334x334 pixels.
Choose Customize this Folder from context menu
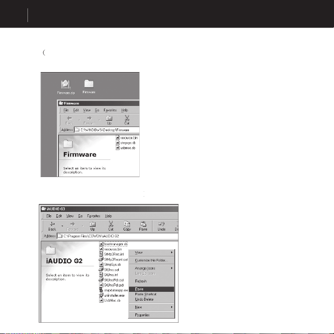click(x=152, y=260)
